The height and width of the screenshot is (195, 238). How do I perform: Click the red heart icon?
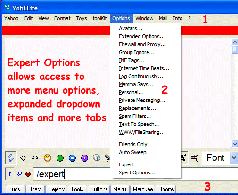[x=28, y=174]
